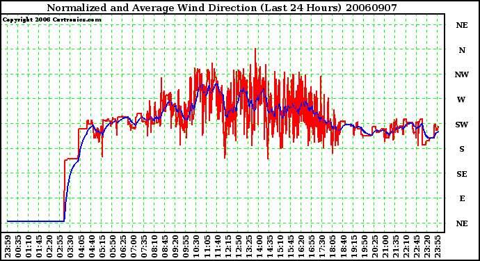Click the 'S' direction label

tap(462, 149)
